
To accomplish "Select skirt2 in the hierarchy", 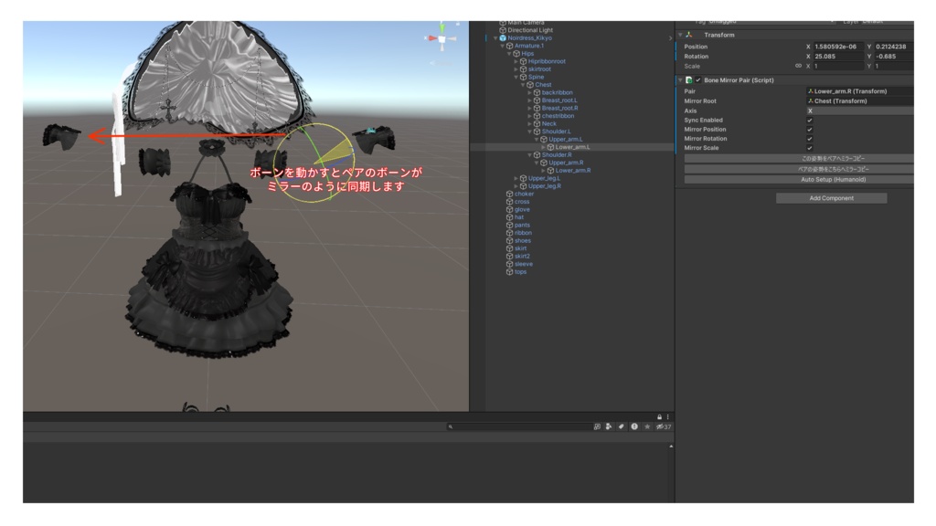I will 522,257.
